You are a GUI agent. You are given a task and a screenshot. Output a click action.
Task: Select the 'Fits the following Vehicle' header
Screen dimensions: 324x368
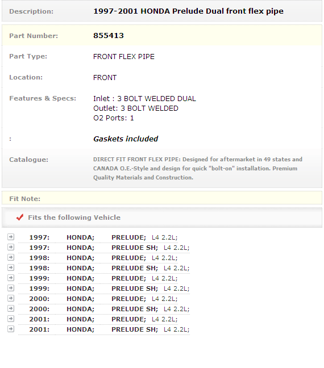click(74, 218)
